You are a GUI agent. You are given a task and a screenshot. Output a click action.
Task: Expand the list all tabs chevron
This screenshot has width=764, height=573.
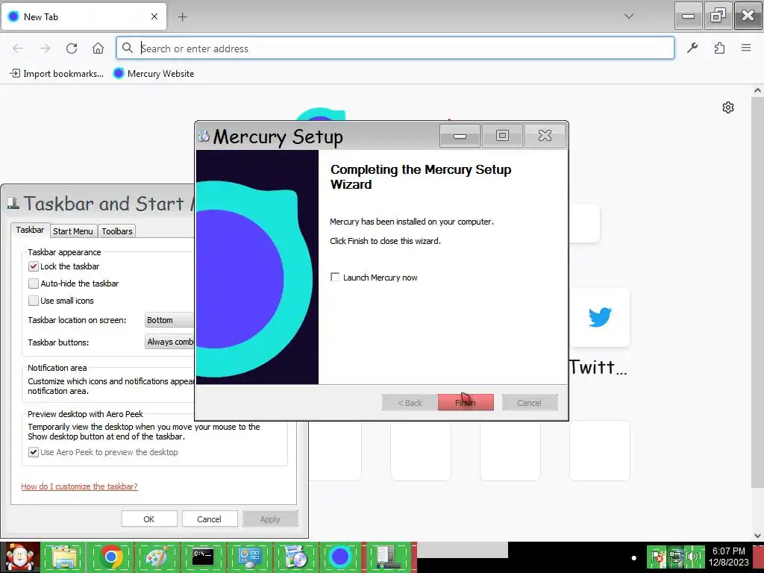pyautogui.click(x=629, y=16)
